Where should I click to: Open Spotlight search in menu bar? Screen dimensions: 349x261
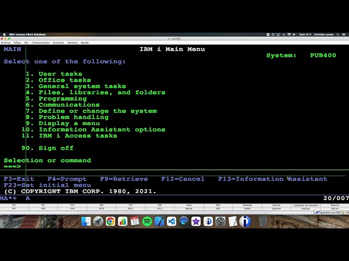(338, 34)
